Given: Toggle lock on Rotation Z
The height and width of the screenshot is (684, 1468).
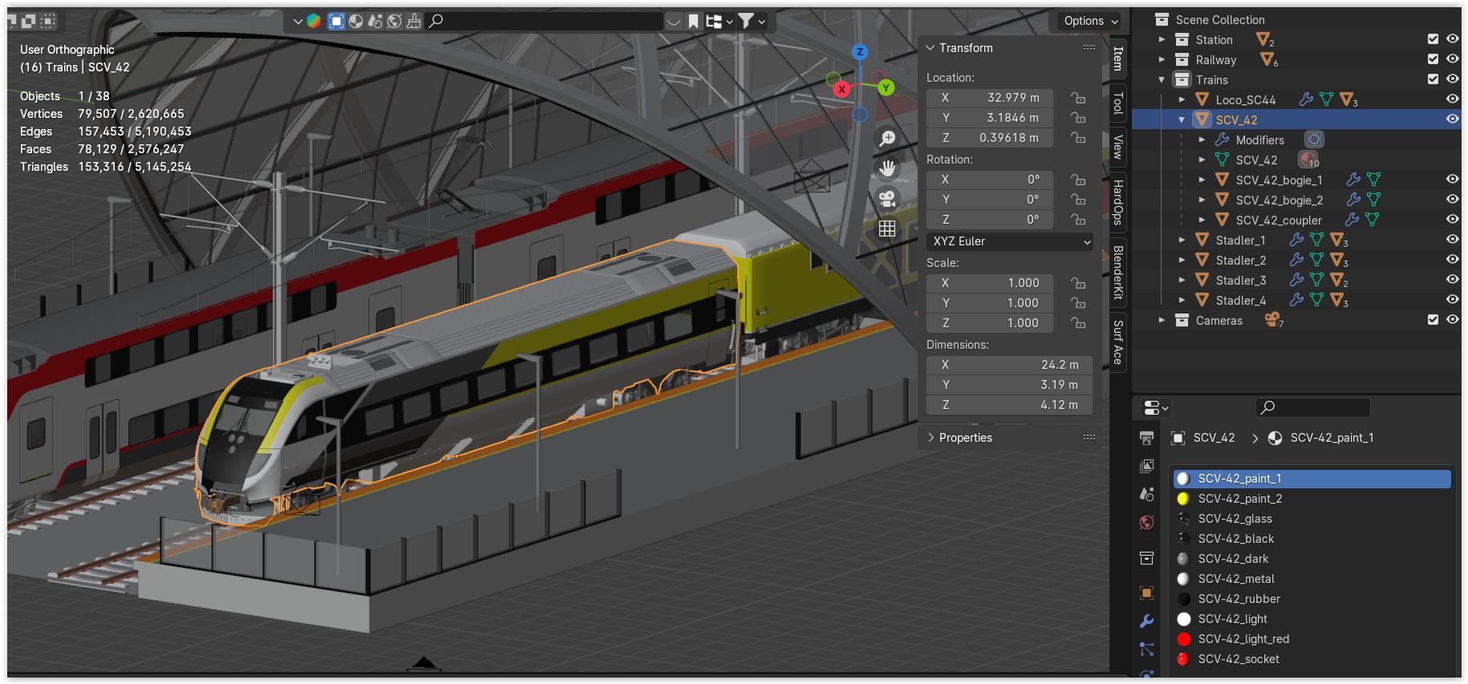Looking at the screenshot, I should (x=1078, y=220).
